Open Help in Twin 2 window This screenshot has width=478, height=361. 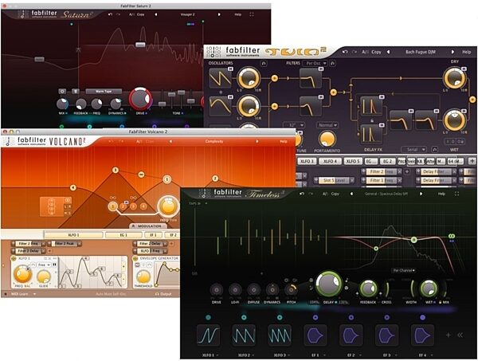point(466,52)
